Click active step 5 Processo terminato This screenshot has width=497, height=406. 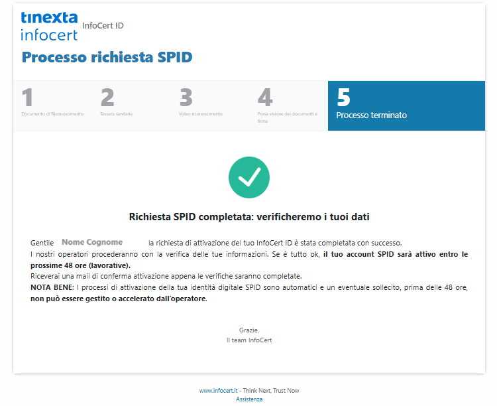[x=406, y=105]
